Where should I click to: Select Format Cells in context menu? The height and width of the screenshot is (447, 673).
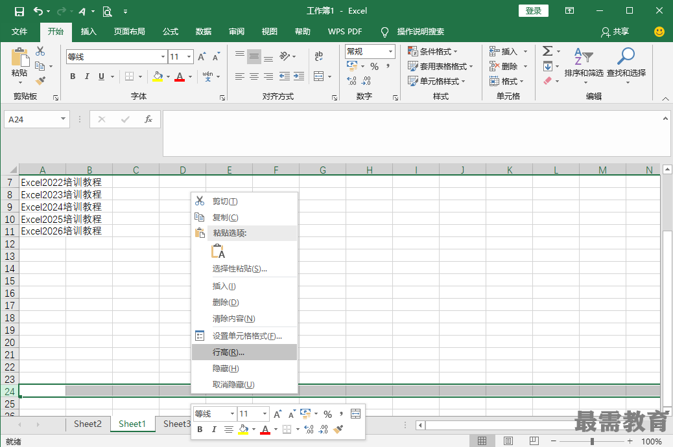pos(244,336)
